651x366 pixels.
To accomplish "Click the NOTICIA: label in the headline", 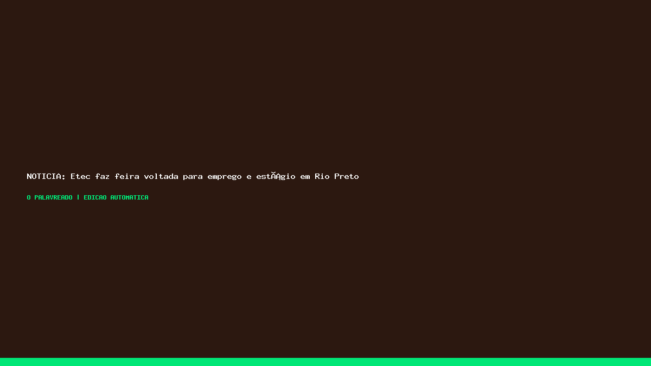I will [x=46, y=176].
